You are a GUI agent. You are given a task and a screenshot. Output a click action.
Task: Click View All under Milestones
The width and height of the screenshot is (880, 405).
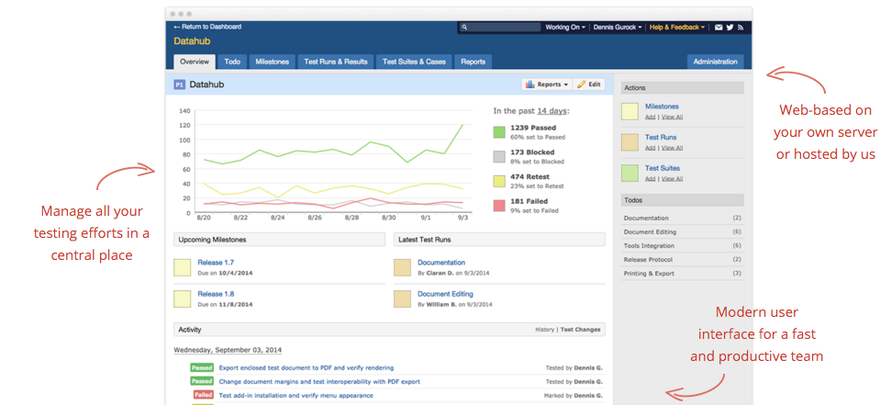(672, 117)
